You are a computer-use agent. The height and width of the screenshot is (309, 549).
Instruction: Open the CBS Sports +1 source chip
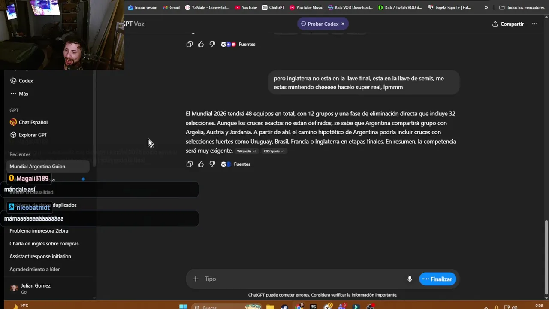tap(274, 151)
